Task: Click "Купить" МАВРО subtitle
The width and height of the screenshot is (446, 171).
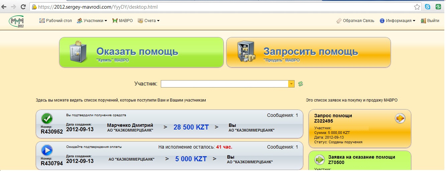Action: point(113,60)
